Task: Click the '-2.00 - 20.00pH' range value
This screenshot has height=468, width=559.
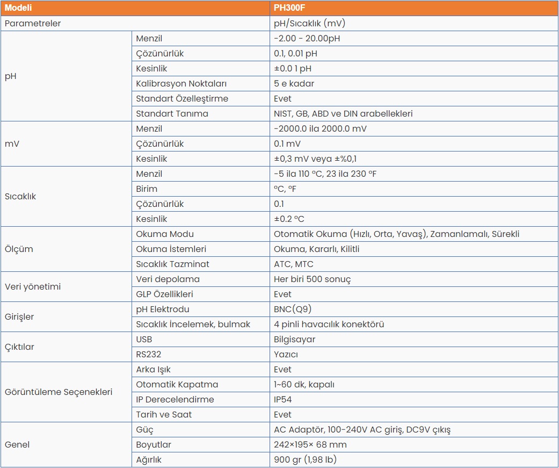Action: point(307,39)
